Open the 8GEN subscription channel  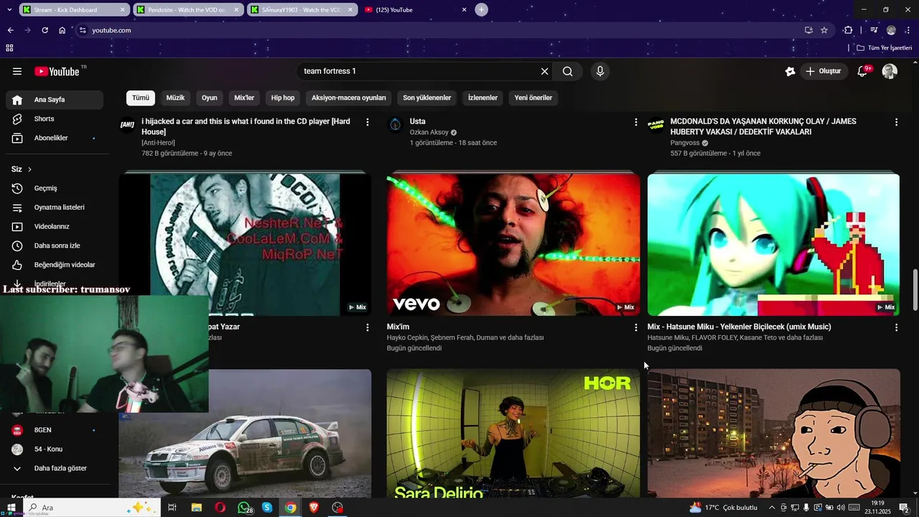[55, 430]
